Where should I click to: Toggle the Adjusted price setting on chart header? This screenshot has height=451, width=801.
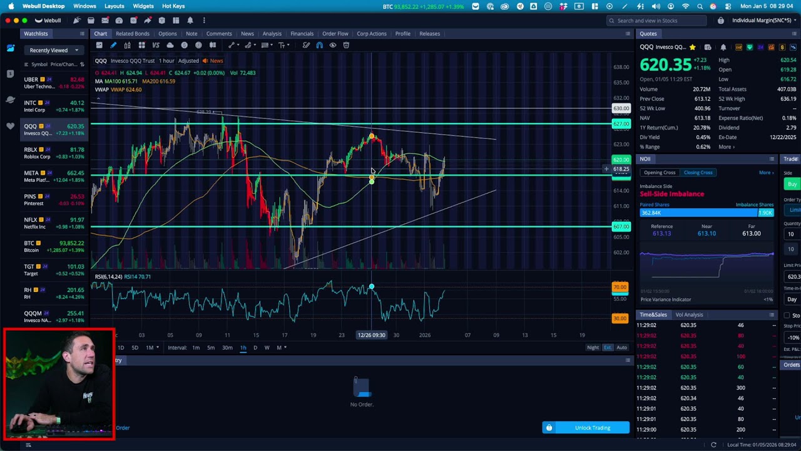point(188,61)
